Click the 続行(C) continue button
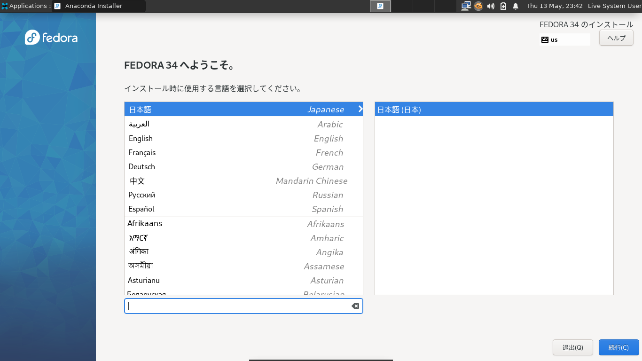 pyautogui.click(x=619, y=347)
